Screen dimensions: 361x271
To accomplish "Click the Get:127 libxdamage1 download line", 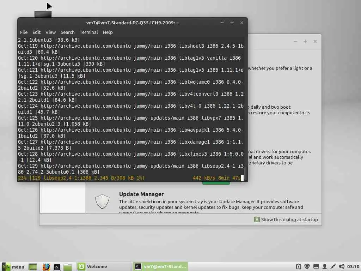I will pos(131,145).
